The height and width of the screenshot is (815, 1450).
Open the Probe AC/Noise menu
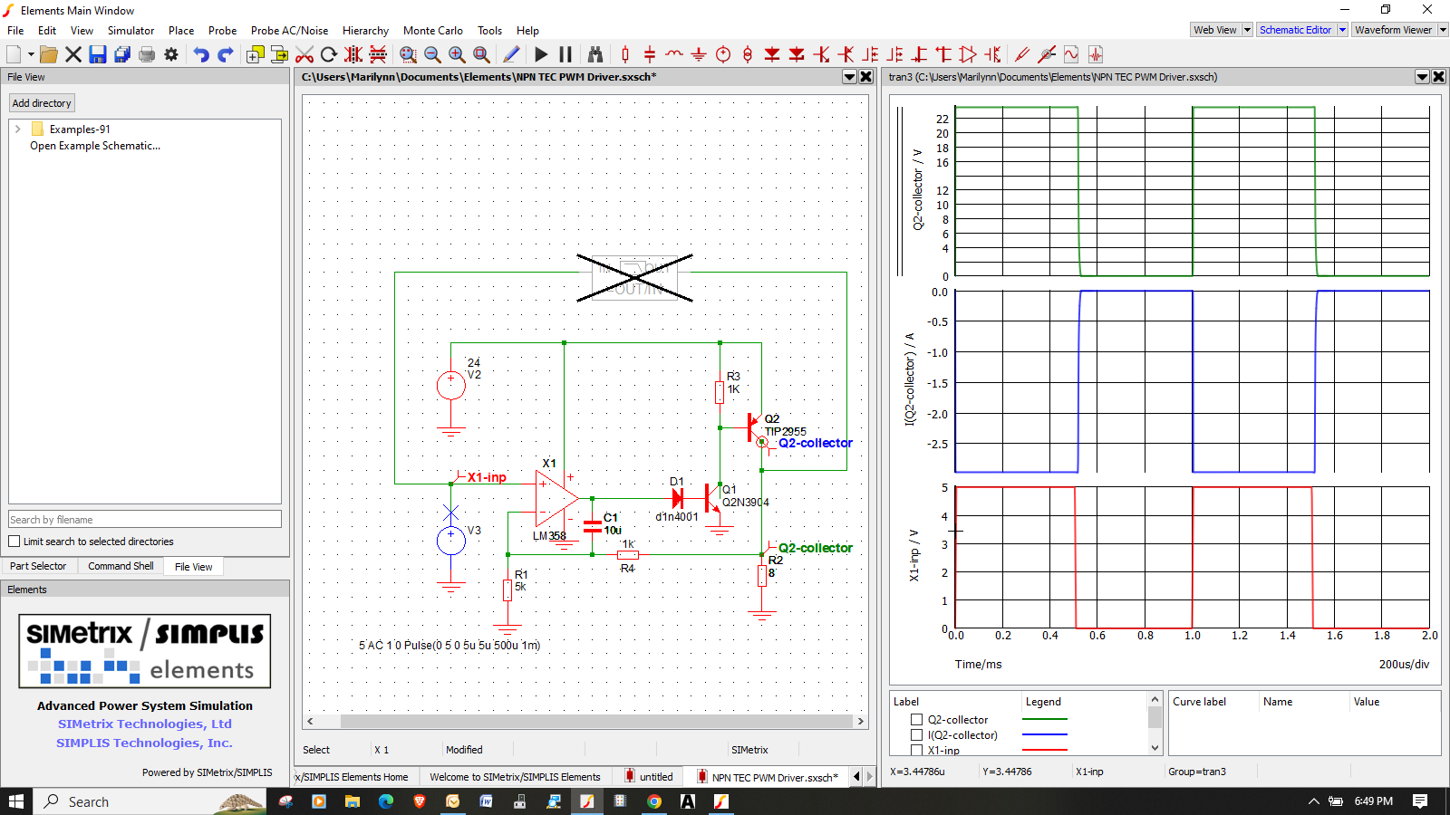click(x=289, y=31)
